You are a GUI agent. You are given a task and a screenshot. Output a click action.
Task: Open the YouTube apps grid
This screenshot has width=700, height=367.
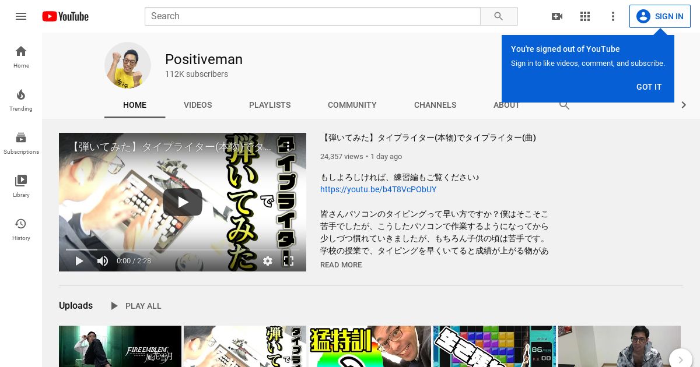click(585, 16)
